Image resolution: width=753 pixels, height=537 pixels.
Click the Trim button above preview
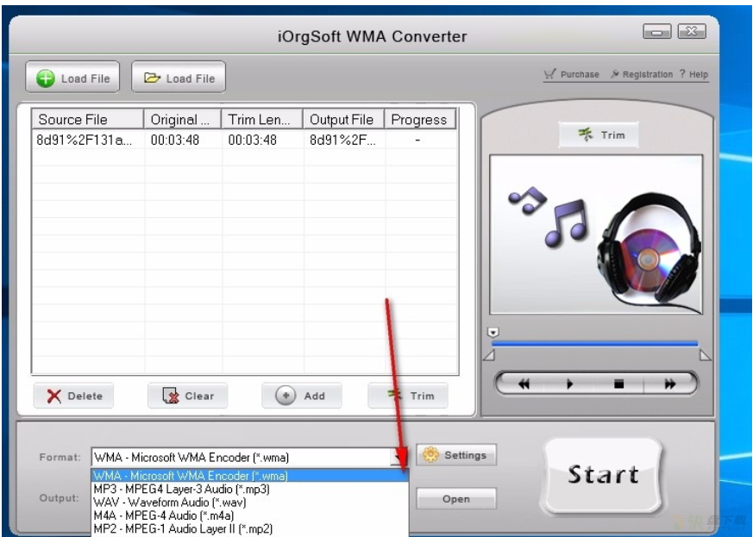pos(599,134)
